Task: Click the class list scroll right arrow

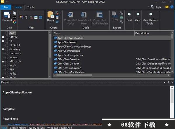Action: pos(169,75)
